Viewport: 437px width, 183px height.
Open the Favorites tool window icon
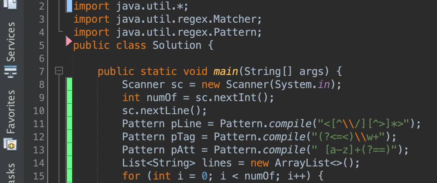point(10,143)
